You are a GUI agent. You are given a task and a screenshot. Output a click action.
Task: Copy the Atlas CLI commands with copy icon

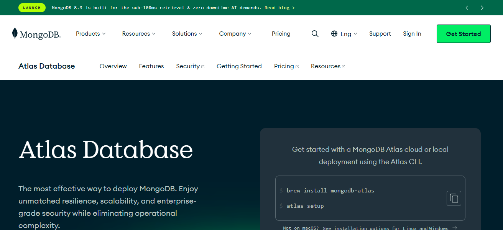(x=454, y=198)
